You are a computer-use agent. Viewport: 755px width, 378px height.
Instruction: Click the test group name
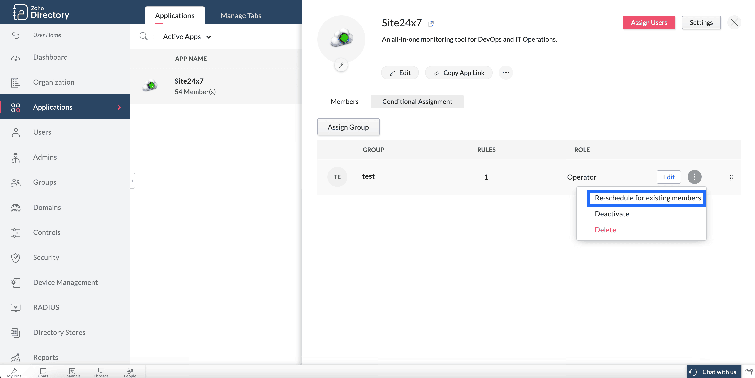pos(368,176)
